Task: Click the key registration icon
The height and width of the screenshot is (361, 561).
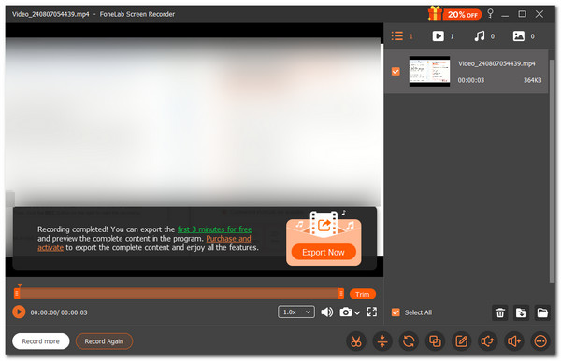Action: pyautogui.click(x=491, y=14)
